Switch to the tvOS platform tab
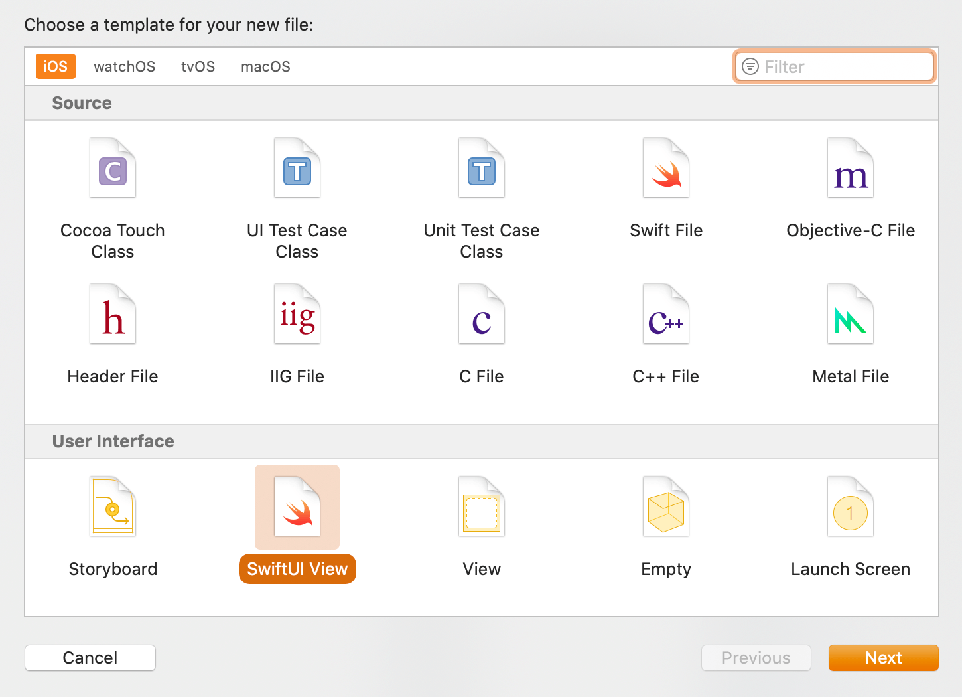This screenshot has width=962, height=697. click(x=198, y=67)
